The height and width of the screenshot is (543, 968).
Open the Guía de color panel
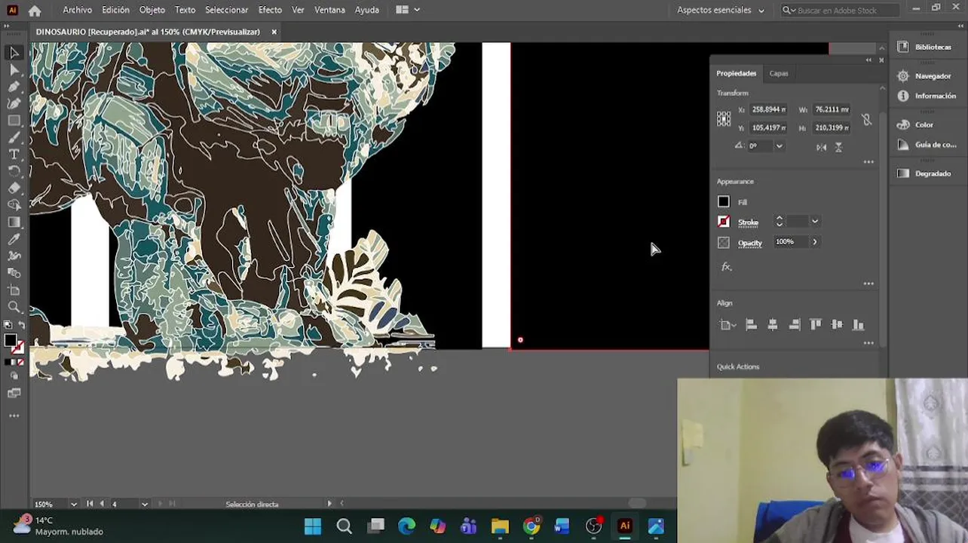click(926, 145)
